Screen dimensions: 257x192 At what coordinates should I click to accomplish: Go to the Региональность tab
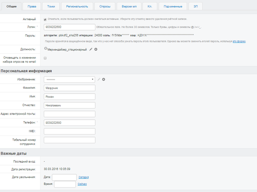tap(77, 7)
